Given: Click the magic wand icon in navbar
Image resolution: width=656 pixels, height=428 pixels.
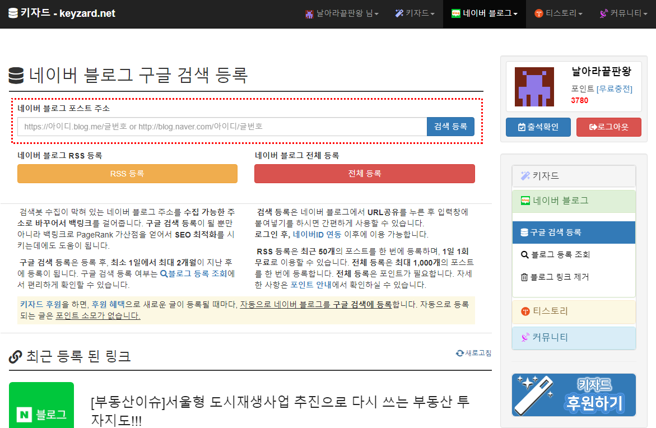Looking at the screenshot, I should [399, 13].
